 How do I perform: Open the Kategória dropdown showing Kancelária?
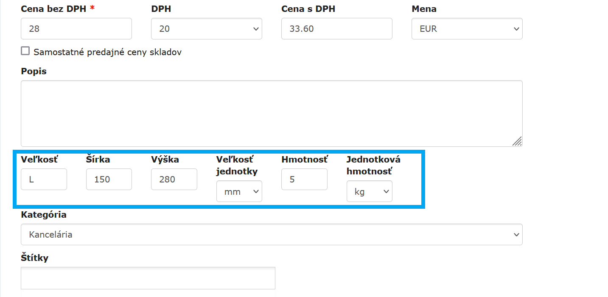point(272,234)
